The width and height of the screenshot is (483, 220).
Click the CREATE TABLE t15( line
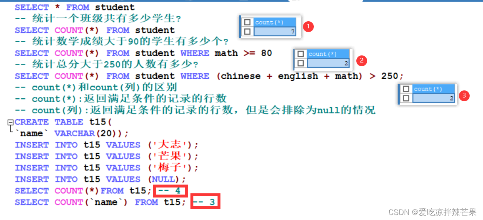(63, 122)
